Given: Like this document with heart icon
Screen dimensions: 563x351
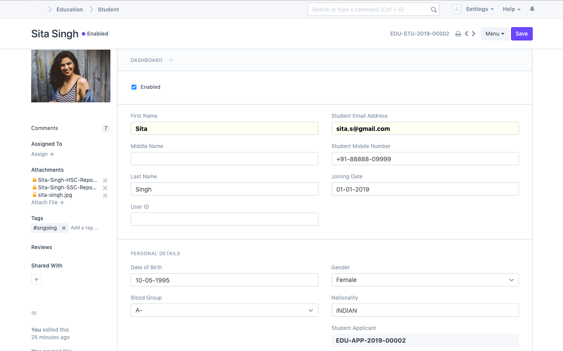Looking at the screenshot, I should pyautogui.click(x=34, y=313).
